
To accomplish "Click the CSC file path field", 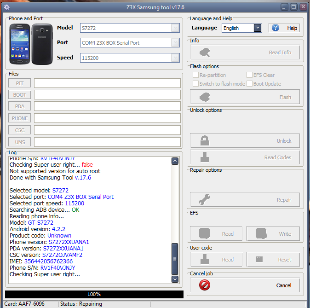I will (x=107, y=130).
